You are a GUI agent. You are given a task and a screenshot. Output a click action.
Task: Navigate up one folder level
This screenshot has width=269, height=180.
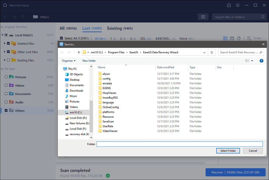click(x=78, y=52)
